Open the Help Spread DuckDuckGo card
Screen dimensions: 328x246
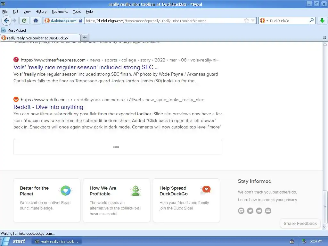[x=186, y=200]
